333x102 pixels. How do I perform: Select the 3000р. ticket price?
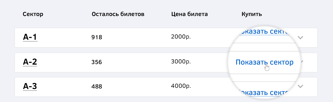coord(181,62)
